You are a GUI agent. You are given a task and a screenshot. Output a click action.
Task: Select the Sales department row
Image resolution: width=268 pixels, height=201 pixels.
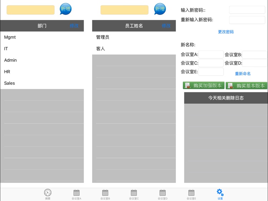point(42,83)
